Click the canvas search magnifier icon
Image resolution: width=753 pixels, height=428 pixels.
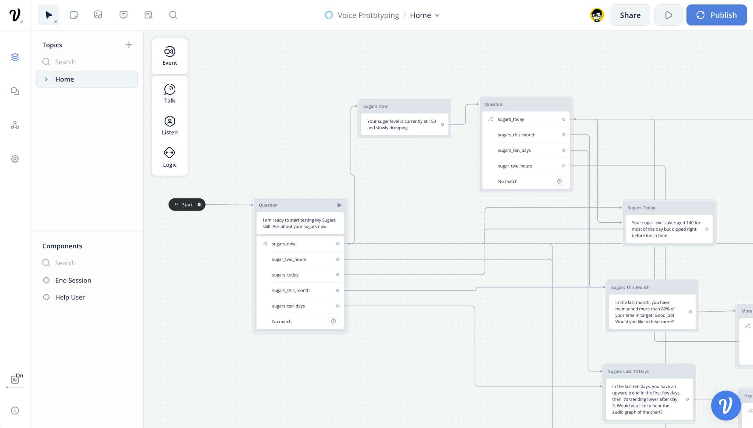pyautogui.click(x=173, y=15)
